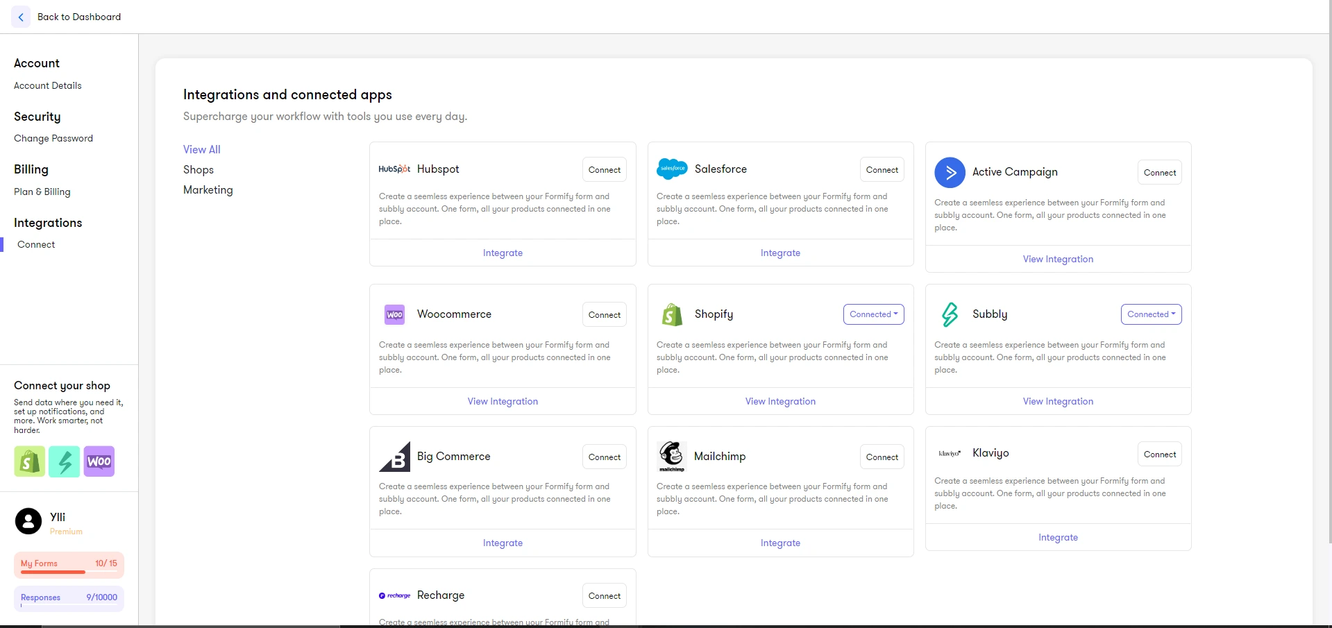Go to Change Password page
Image resolution: width=1332 pixels, height=628 pixels.
(53, 139)
